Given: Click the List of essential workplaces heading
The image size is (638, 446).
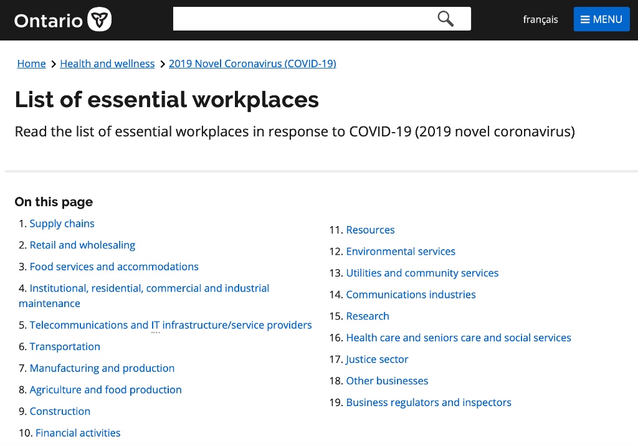Looking at the screenshot, I should click(167, 100).
